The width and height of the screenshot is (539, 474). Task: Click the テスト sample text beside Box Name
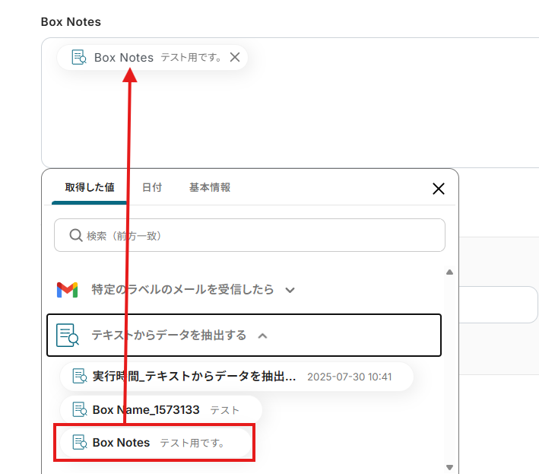224,410
